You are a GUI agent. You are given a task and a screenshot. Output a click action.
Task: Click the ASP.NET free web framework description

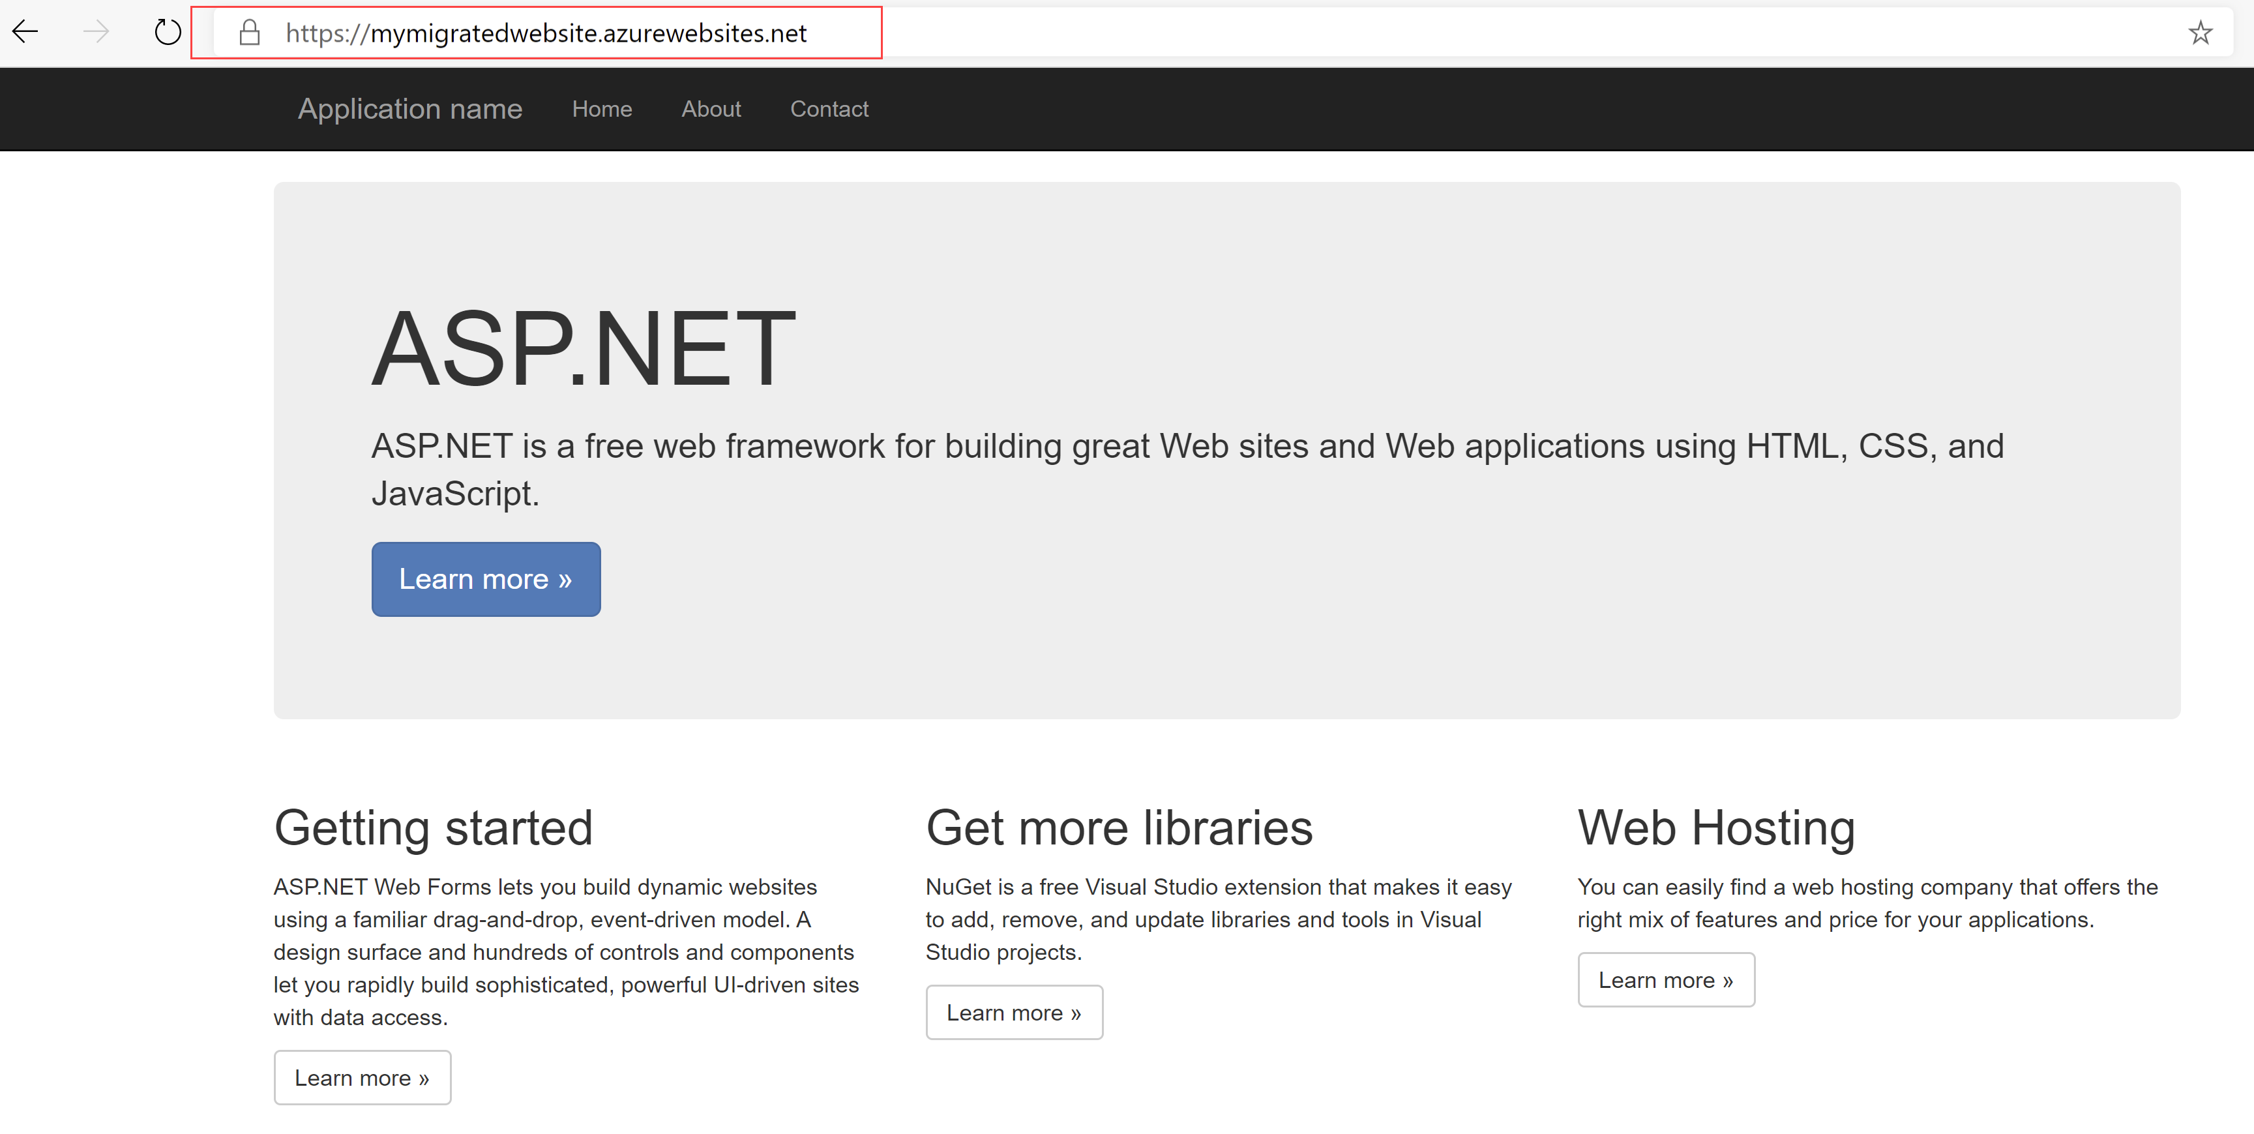coord(1187,470)
